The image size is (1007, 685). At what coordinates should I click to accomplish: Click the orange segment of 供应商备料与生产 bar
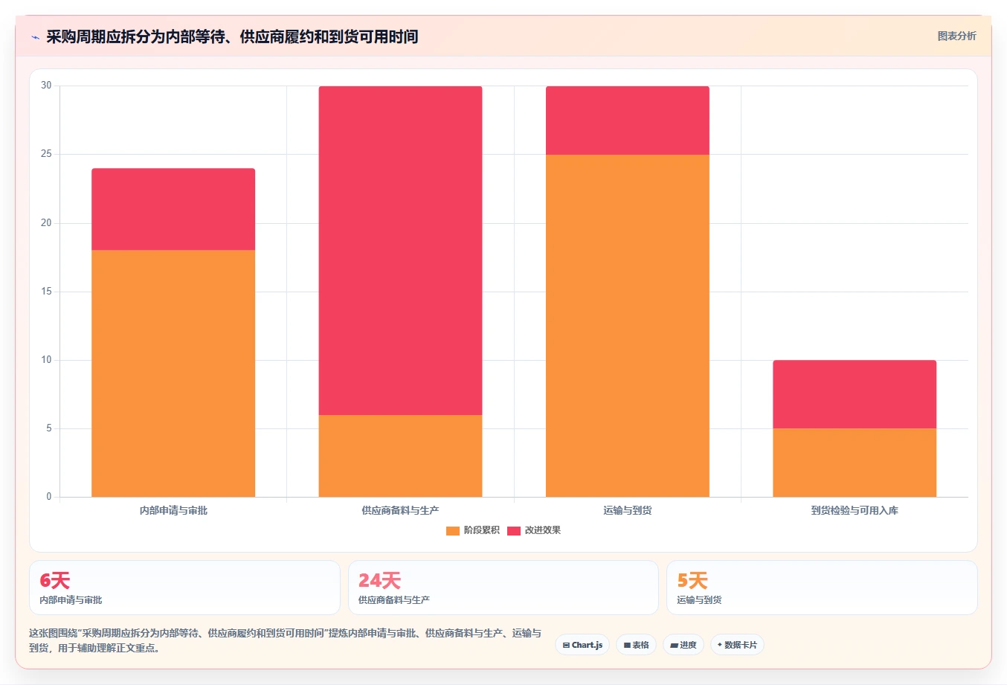click(x=400, y=456)
